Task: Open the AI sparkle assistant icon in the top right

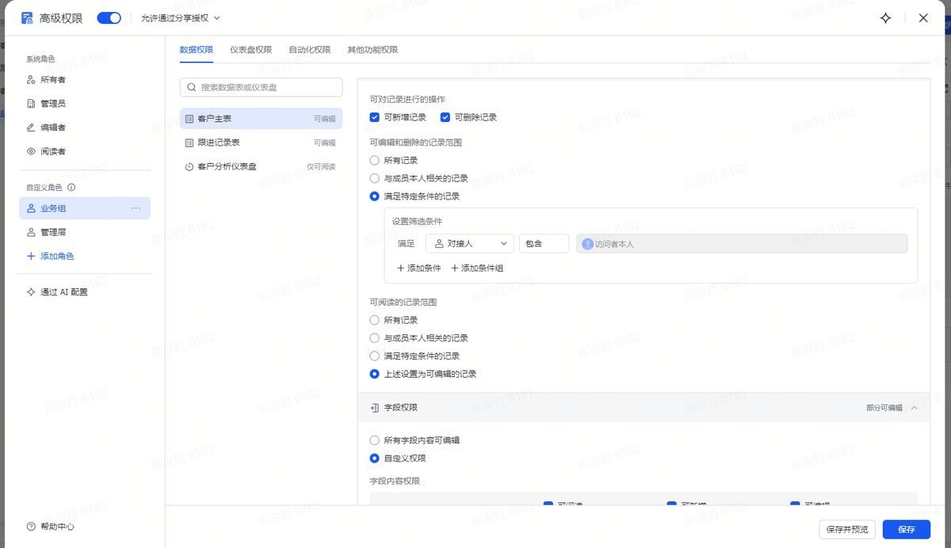Action: coord(886,17)
